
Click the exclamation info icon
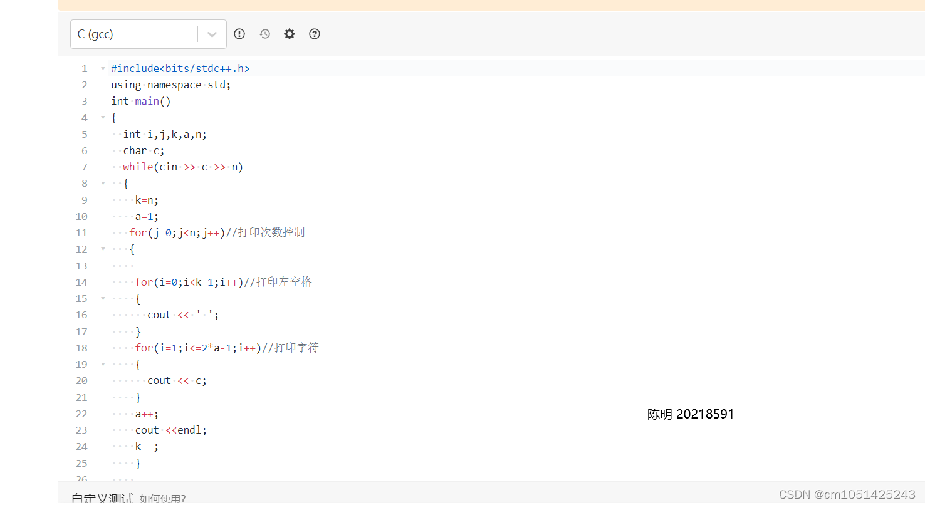[x=239, y=34]
